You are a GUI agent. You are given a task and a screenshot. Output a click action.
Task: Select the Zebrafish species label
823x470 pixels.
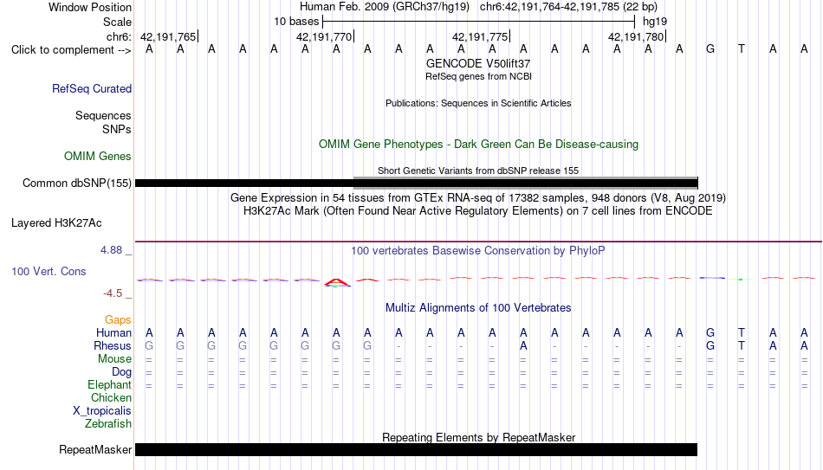[x=108, y=423]
